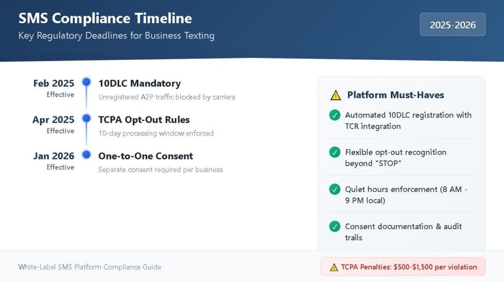
Task: Click the 2025-2026 badge button
Action: click(x=452, y=25)
